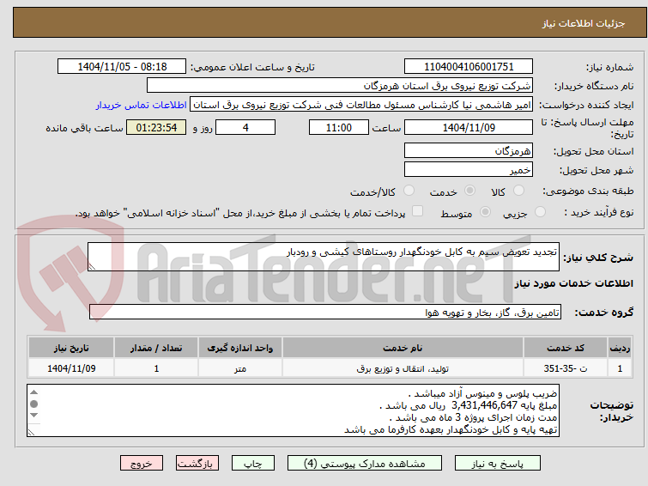Image resolution: width=648 pixels, height=486 pixels.
Task: Toggle the اسناد خزانه اسلامی payment checkbox
Action: click(x=418, y=211)
